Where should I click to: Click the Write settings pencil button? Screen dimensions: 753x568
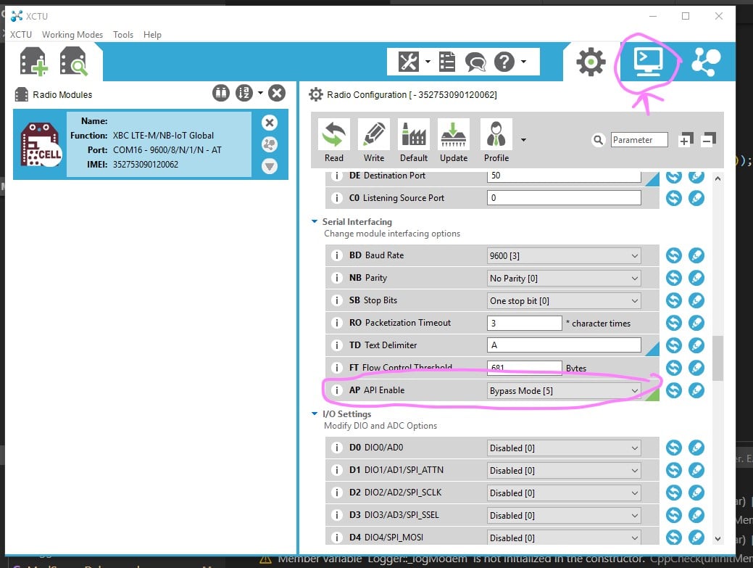374,141
